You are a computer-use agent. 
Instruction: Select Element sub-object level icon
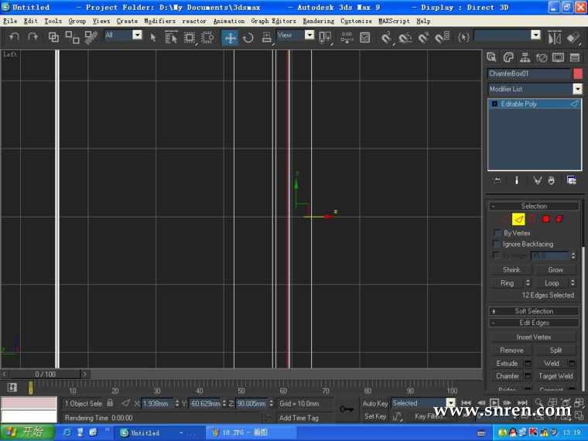tap(559, 219)
